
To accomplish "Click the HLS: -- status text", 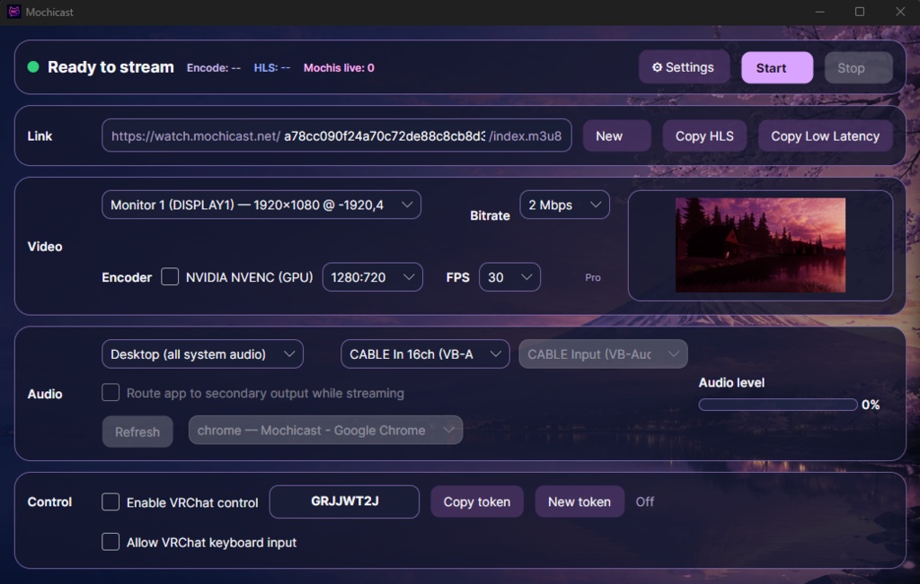I will click(271, 68).
